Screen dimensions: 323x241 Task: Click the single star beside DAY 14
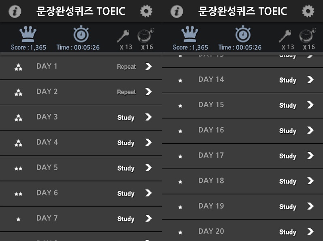coord(180,81)
